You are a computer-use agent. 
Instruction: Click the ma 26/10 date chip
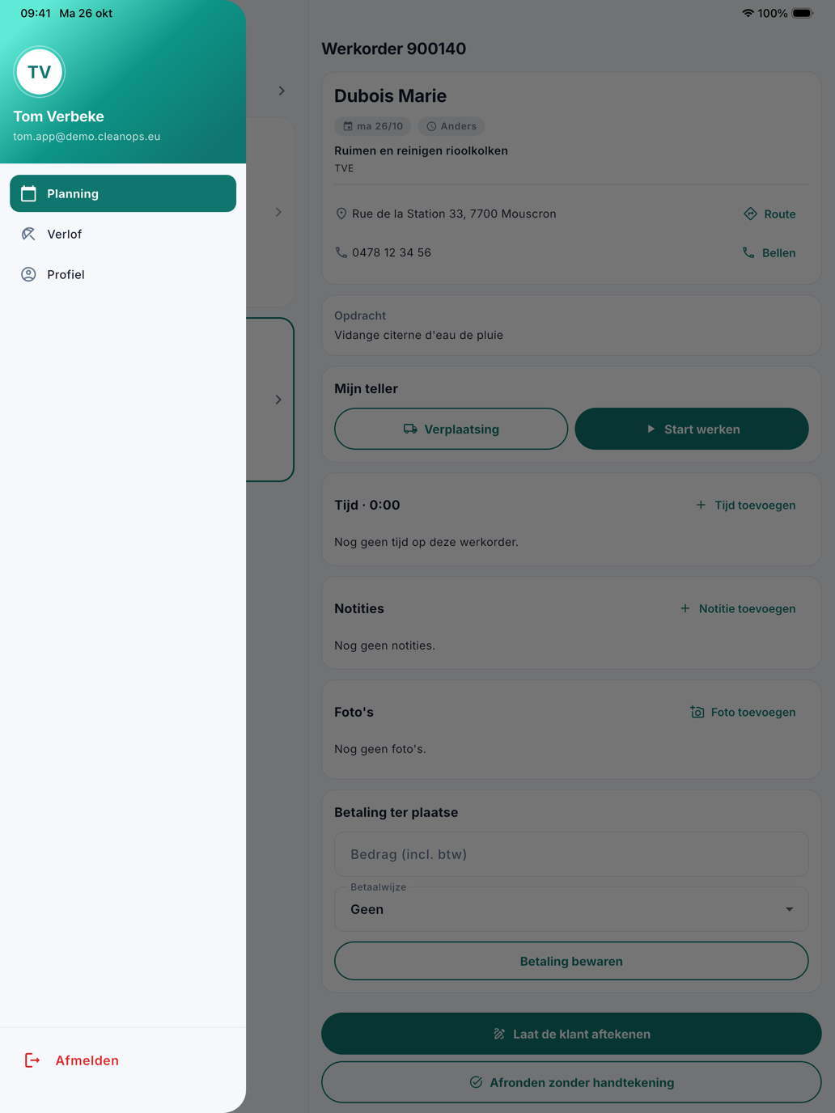373,126
